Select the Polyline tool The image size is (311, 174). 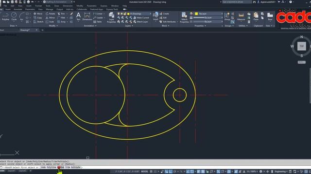pyautogui.click(x=5, y=16)
